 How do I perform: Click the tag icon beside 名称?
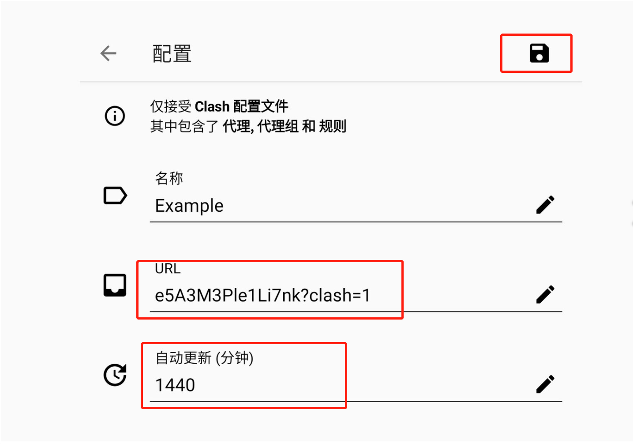click(x=115, y=196)
